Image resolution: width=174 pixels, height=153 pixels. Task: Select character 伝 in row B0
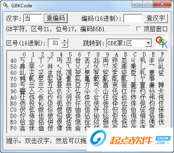click(x=124, y=103)
